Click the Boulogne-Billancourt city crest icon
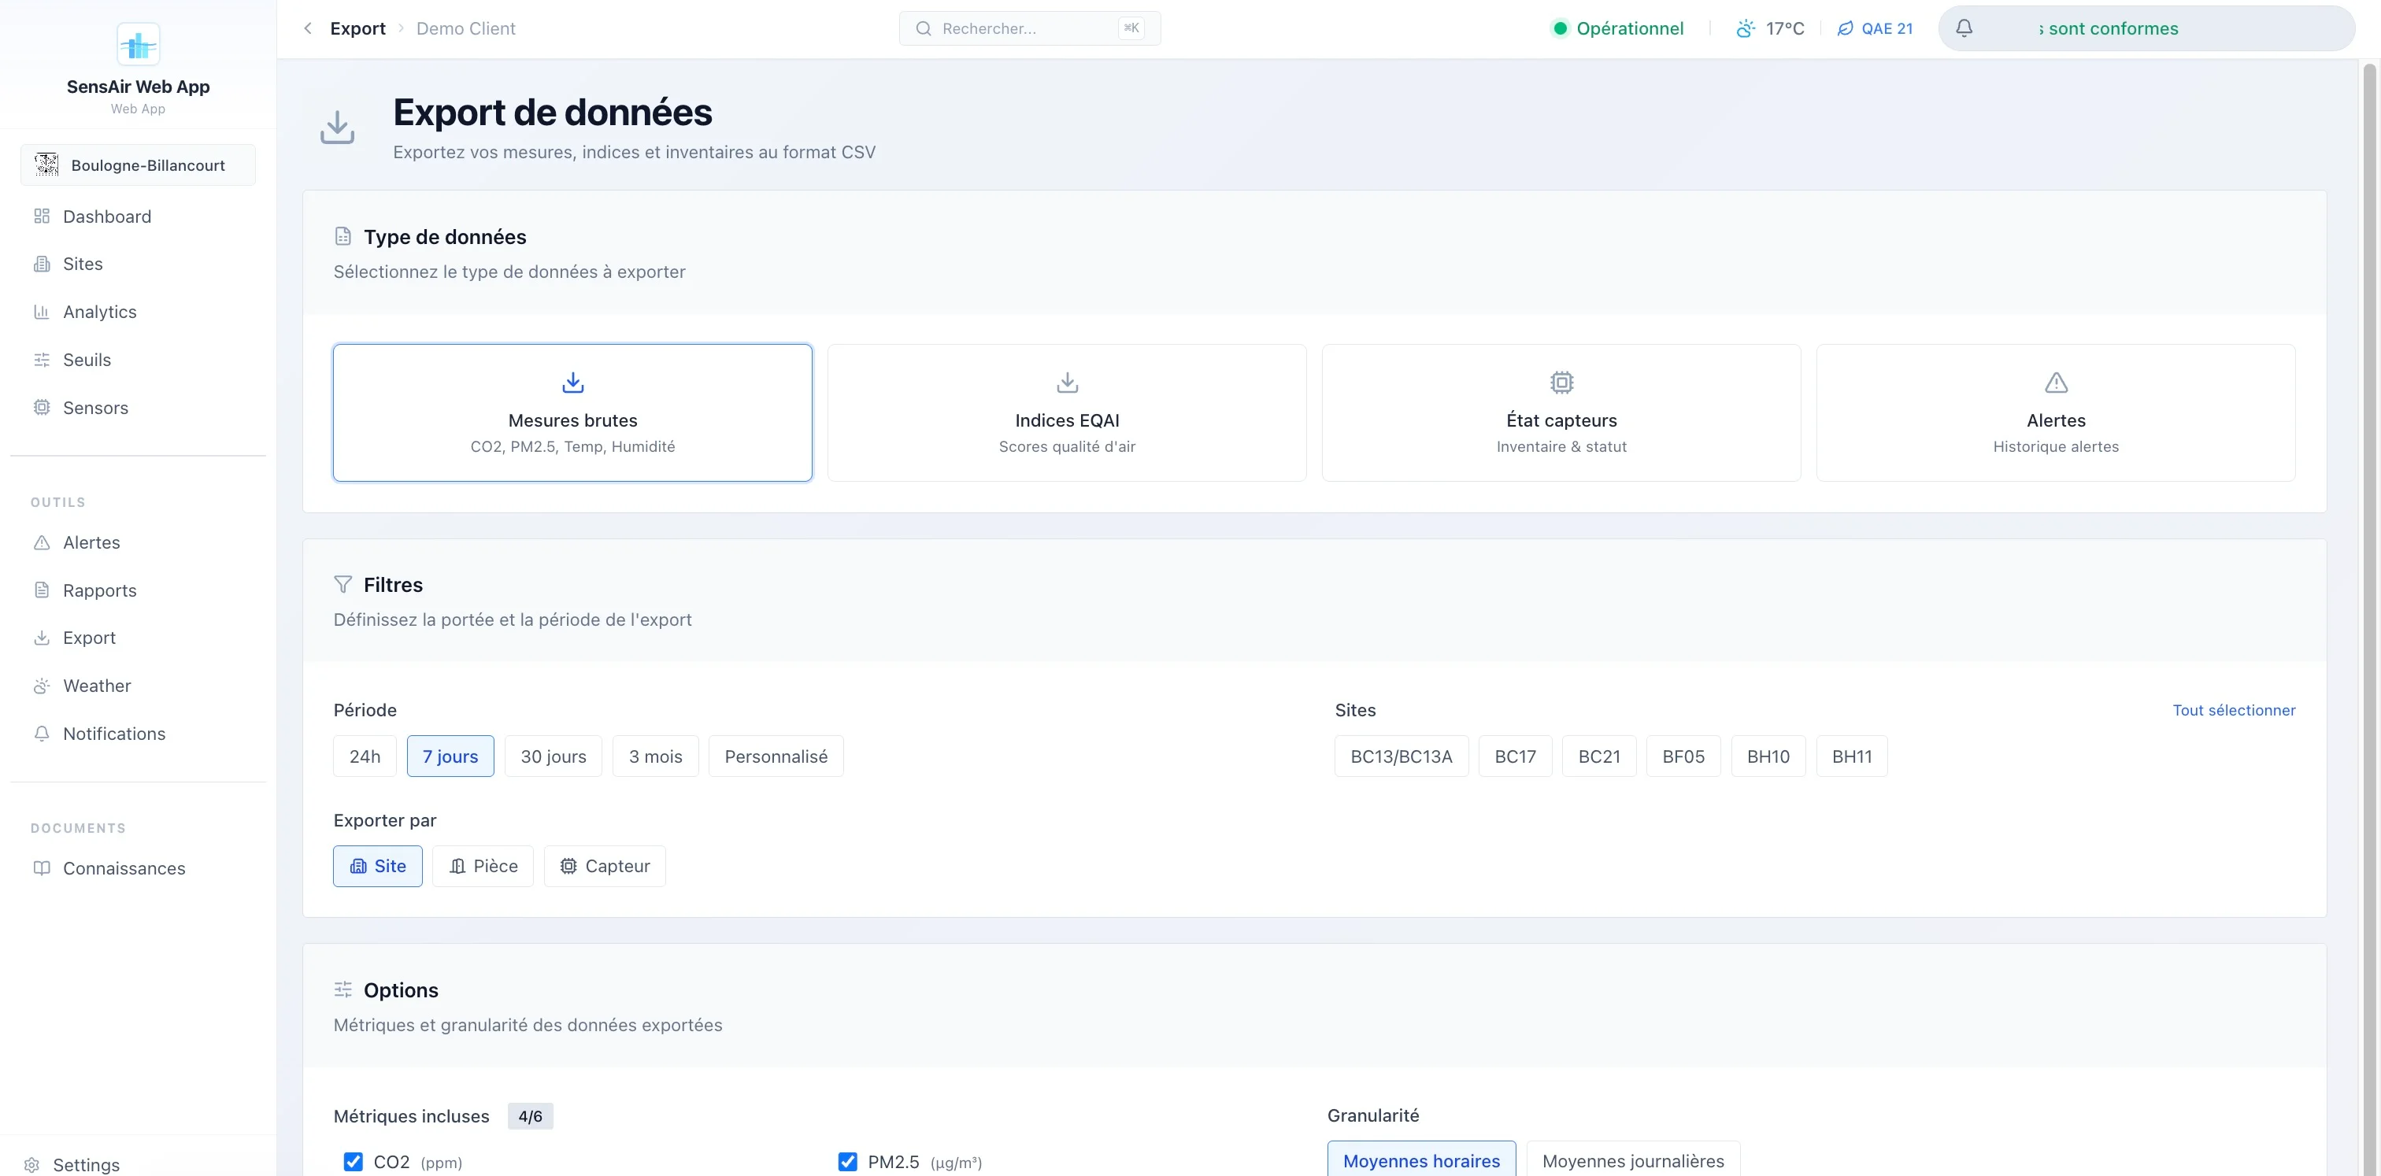This screenshot has width=2381, height=1176. (x=46, y=165)
